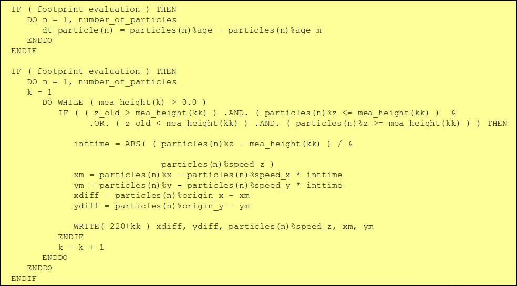Click the ym = particles(n)%y line

click(208, 185)
